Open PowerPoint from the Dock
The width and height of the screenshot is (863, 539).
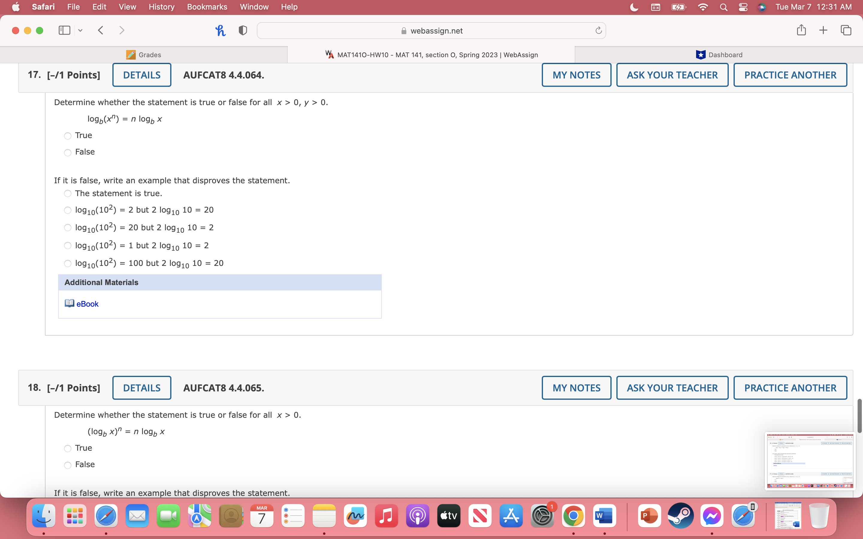point(649,515)
